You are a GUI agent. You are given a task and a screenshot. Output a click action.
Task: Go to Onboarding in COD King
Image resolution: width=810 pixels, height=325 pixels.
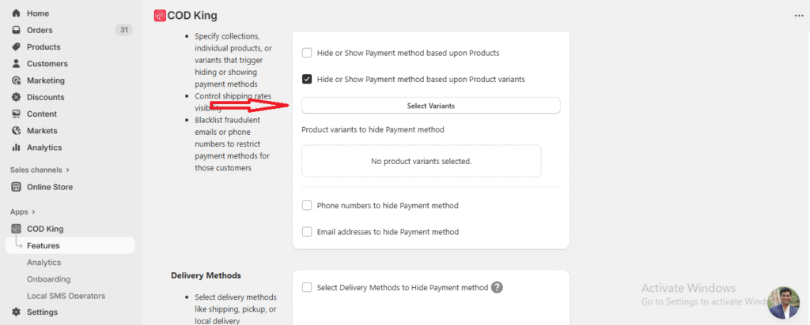tap(48, 279)
